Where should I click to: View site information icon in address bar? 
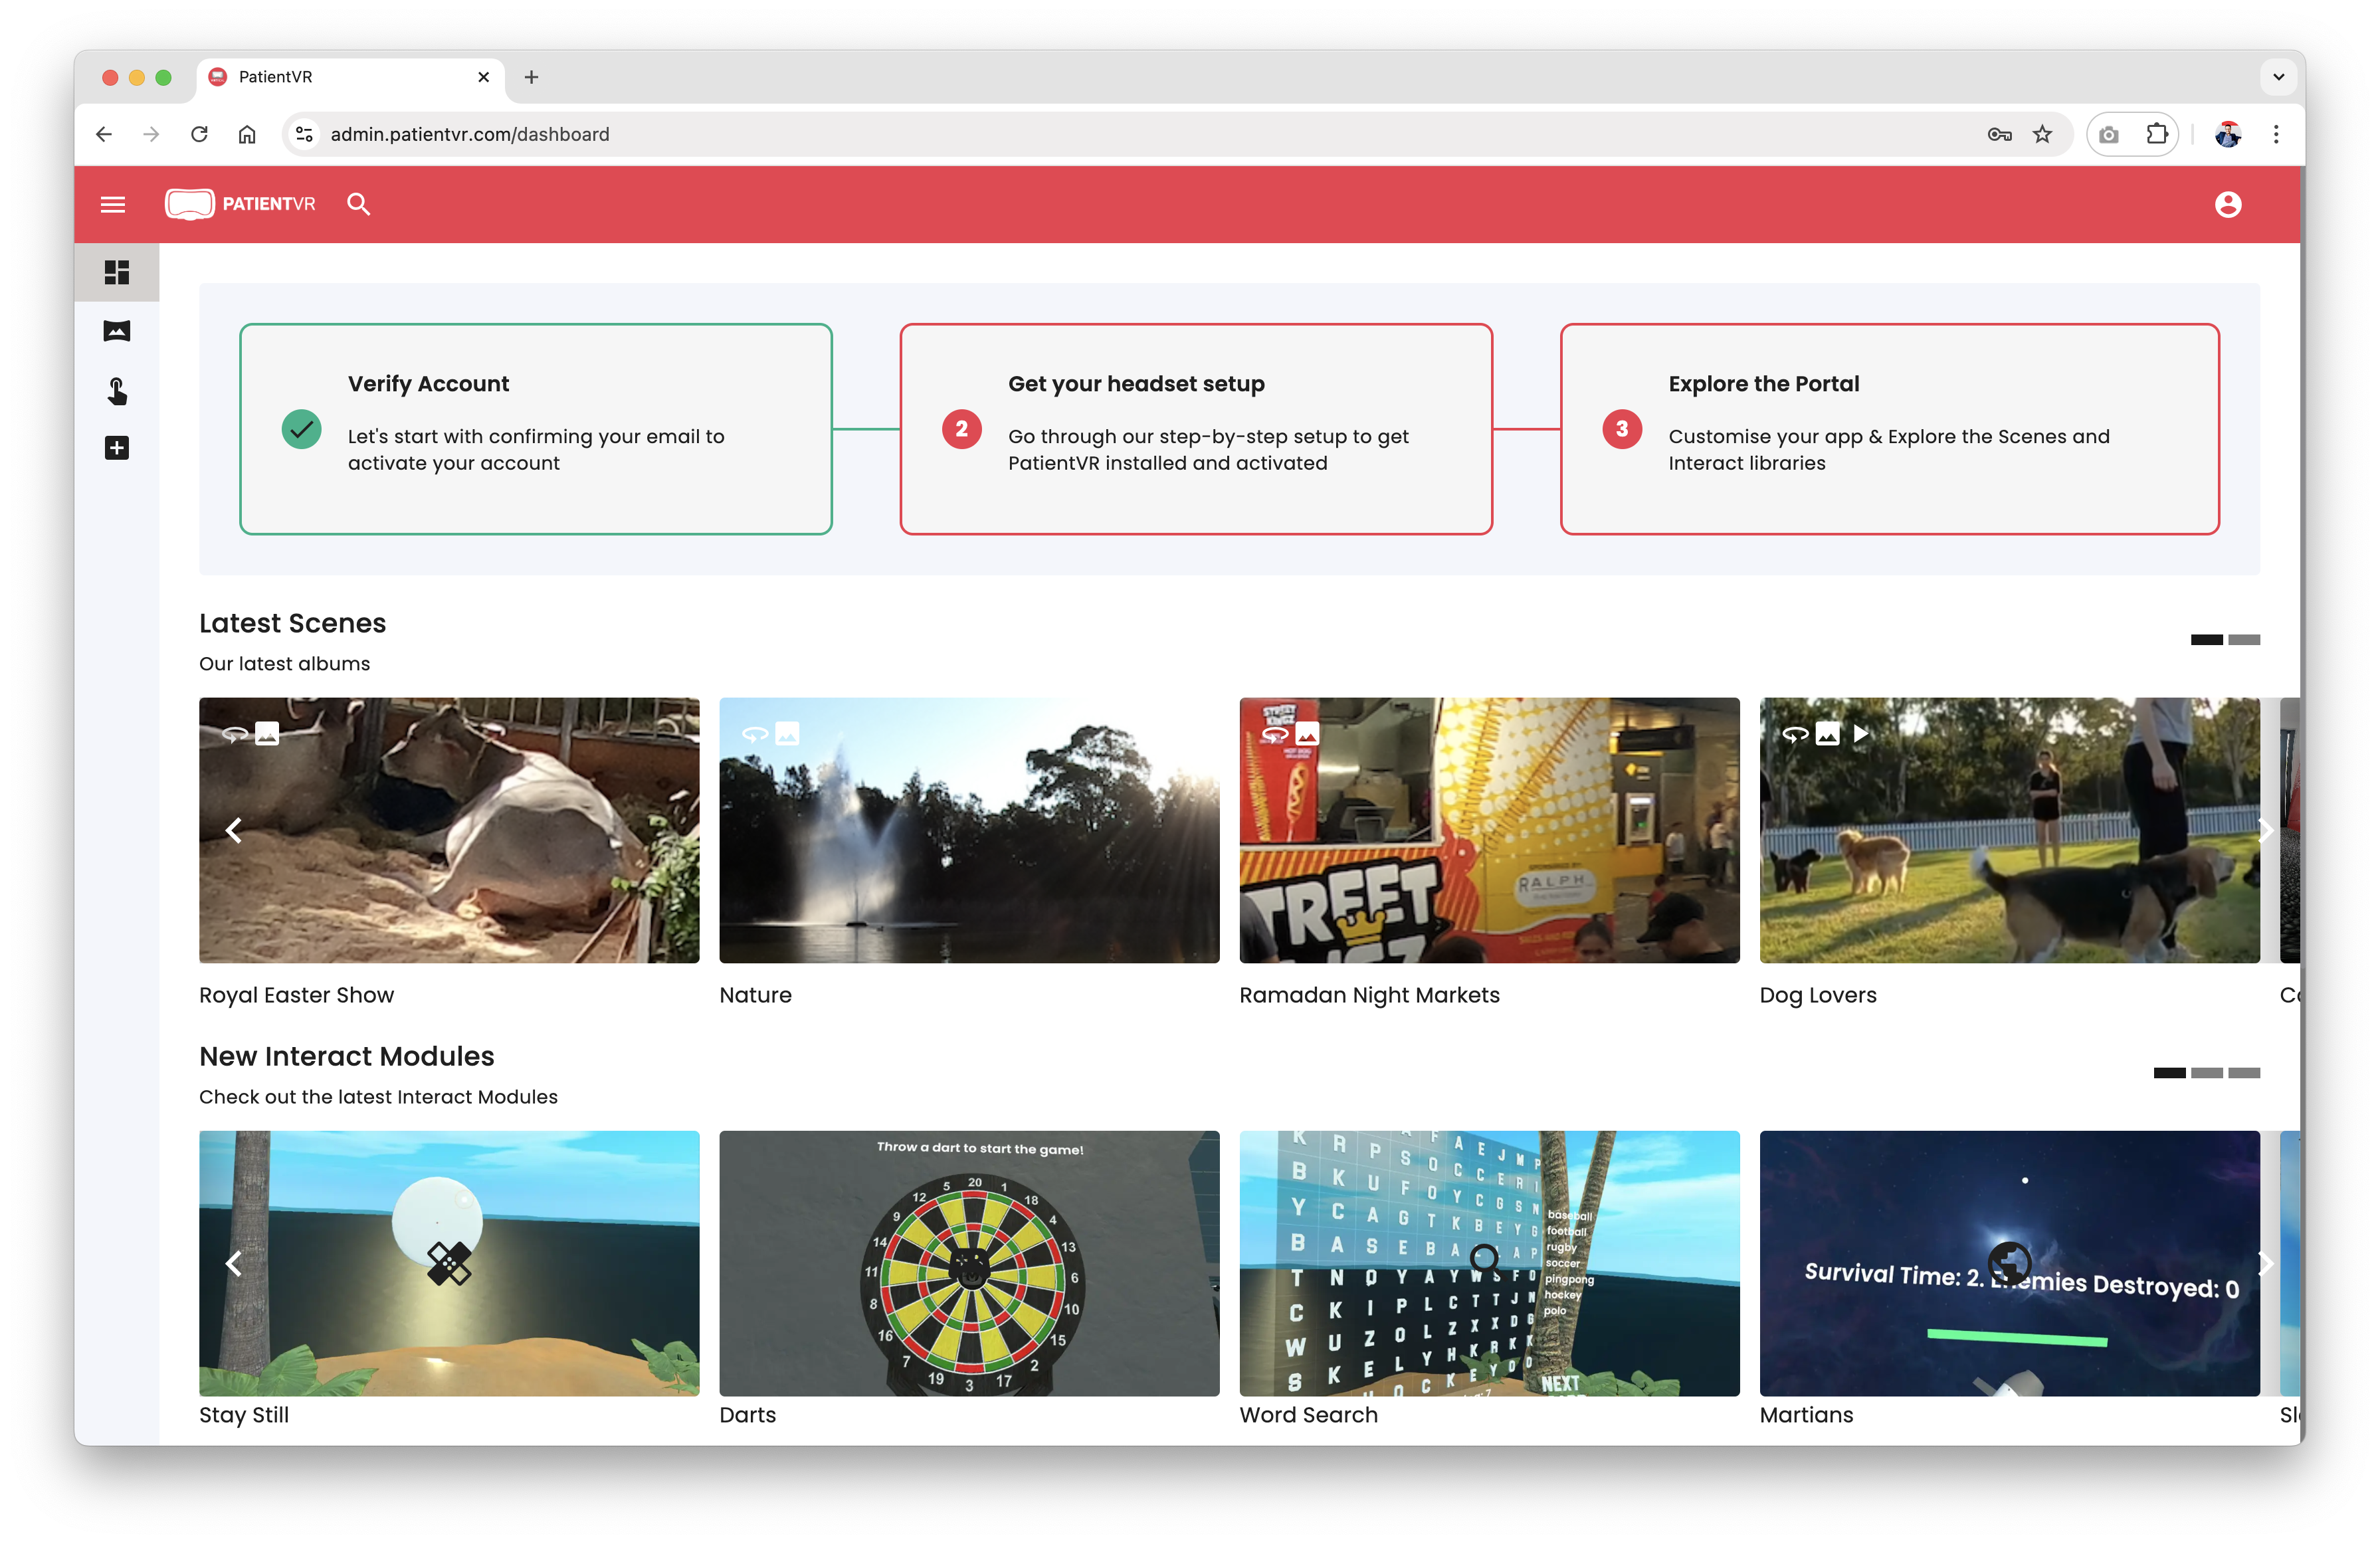click(x=305, y=134)
